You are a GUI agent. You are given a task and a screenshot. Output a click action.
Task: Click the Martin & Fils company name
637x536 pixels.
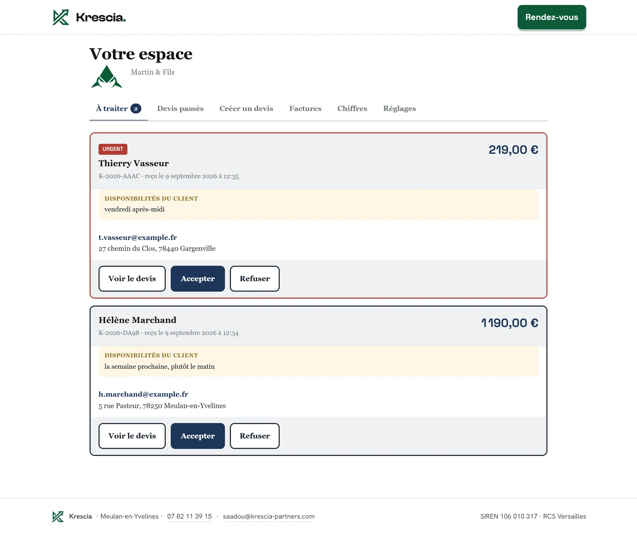pyautogui.click(x=153, y=72)
